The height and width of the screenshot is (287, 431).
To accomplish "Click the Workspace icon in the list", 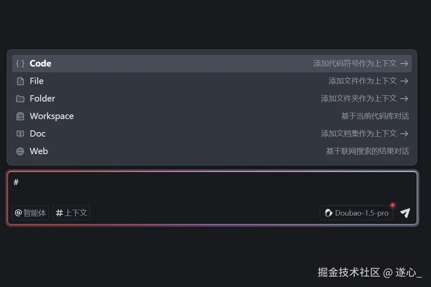I will point(20,117).
